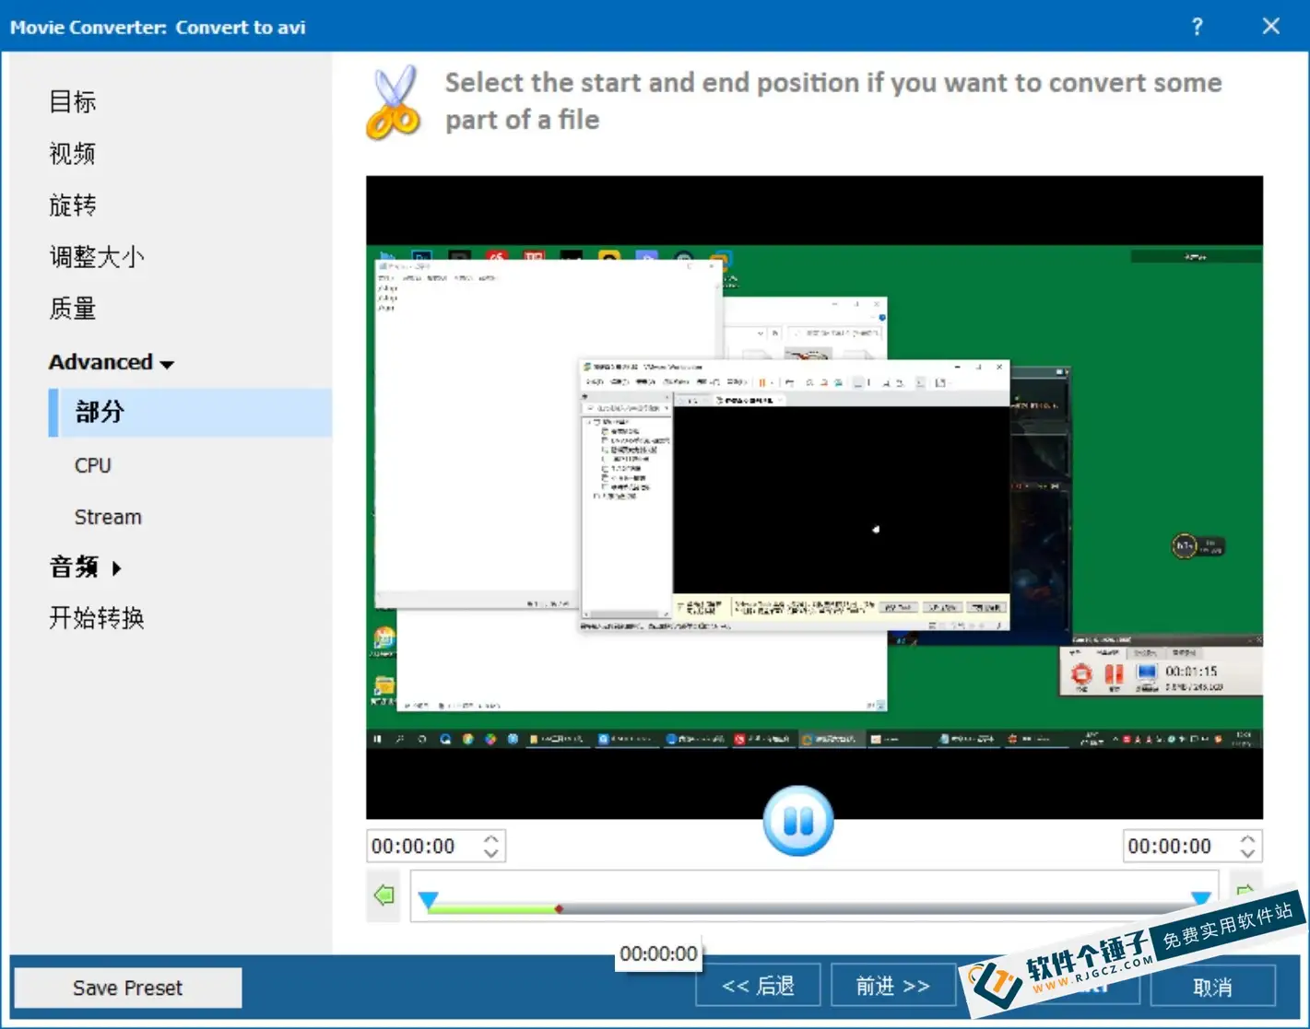Screen dimensions: 1310x1029
Task: Click the video preview frame
Action: point(814,497)
